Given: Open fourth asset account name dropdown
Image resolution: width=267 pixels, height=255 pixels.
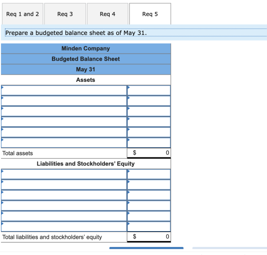Looking at the screenshot, I should click(x=64, y=122).
